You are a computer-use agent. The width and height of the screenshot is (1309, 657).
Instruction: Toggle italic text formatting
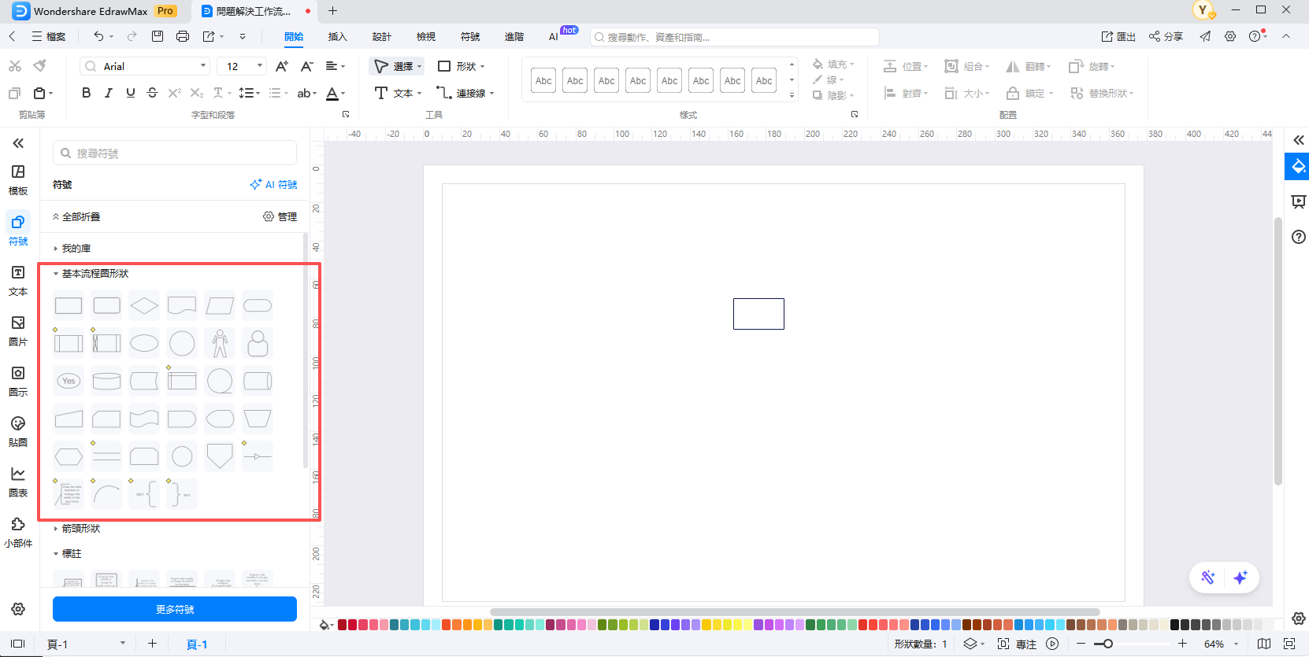[108, 93]
